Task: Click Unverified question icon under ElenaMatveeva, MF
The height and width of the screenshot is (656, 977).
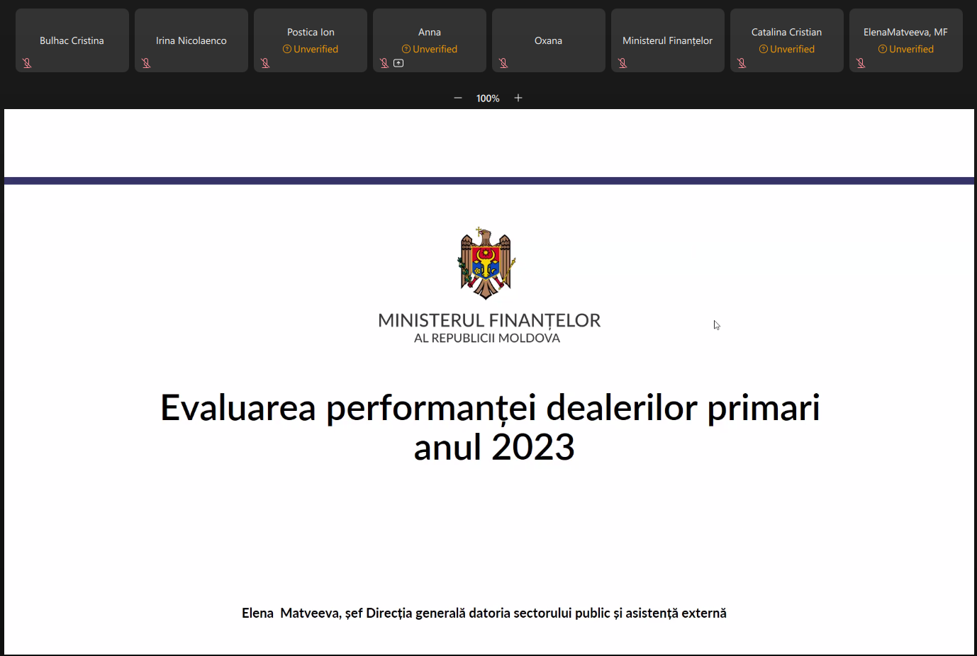Action: [883, 49]
